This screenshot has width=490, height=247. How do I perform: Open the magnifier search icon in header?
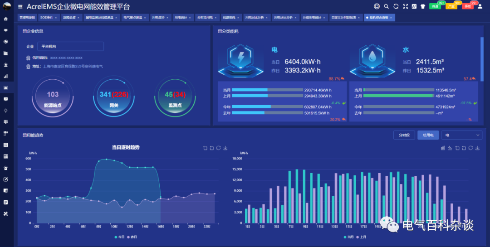(x=386, y=6)
